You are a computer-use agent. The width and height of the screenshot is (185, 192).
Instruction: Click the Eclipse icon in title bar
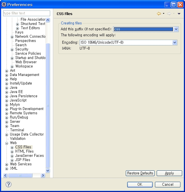4,5
